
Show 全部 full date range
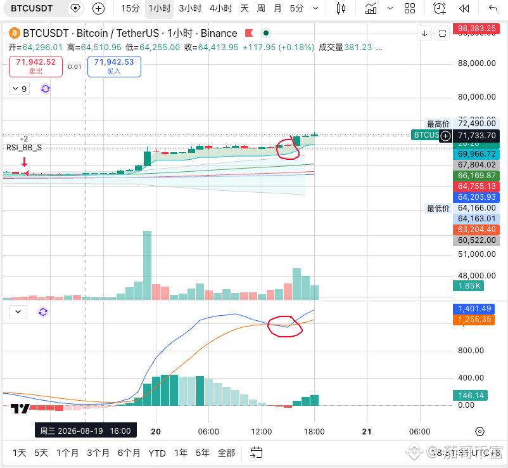[226, 453]
